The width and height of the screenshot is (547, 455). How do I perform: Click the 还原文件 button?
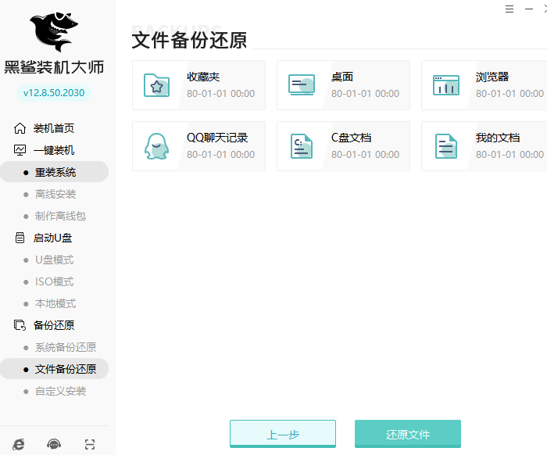408,434
